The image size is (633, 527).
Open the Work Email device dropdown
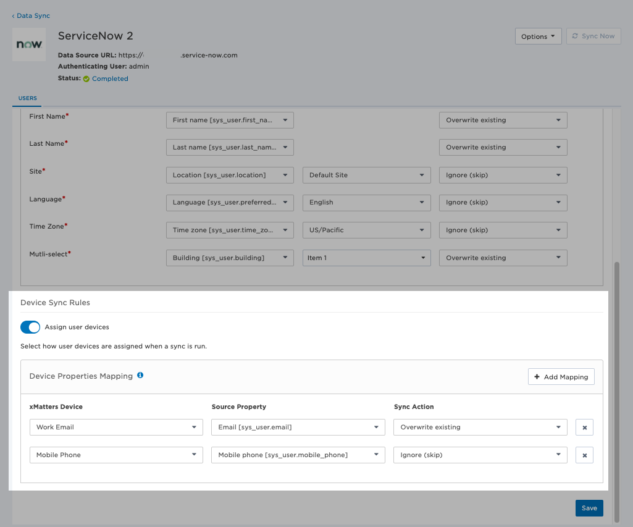coord(116,428)
